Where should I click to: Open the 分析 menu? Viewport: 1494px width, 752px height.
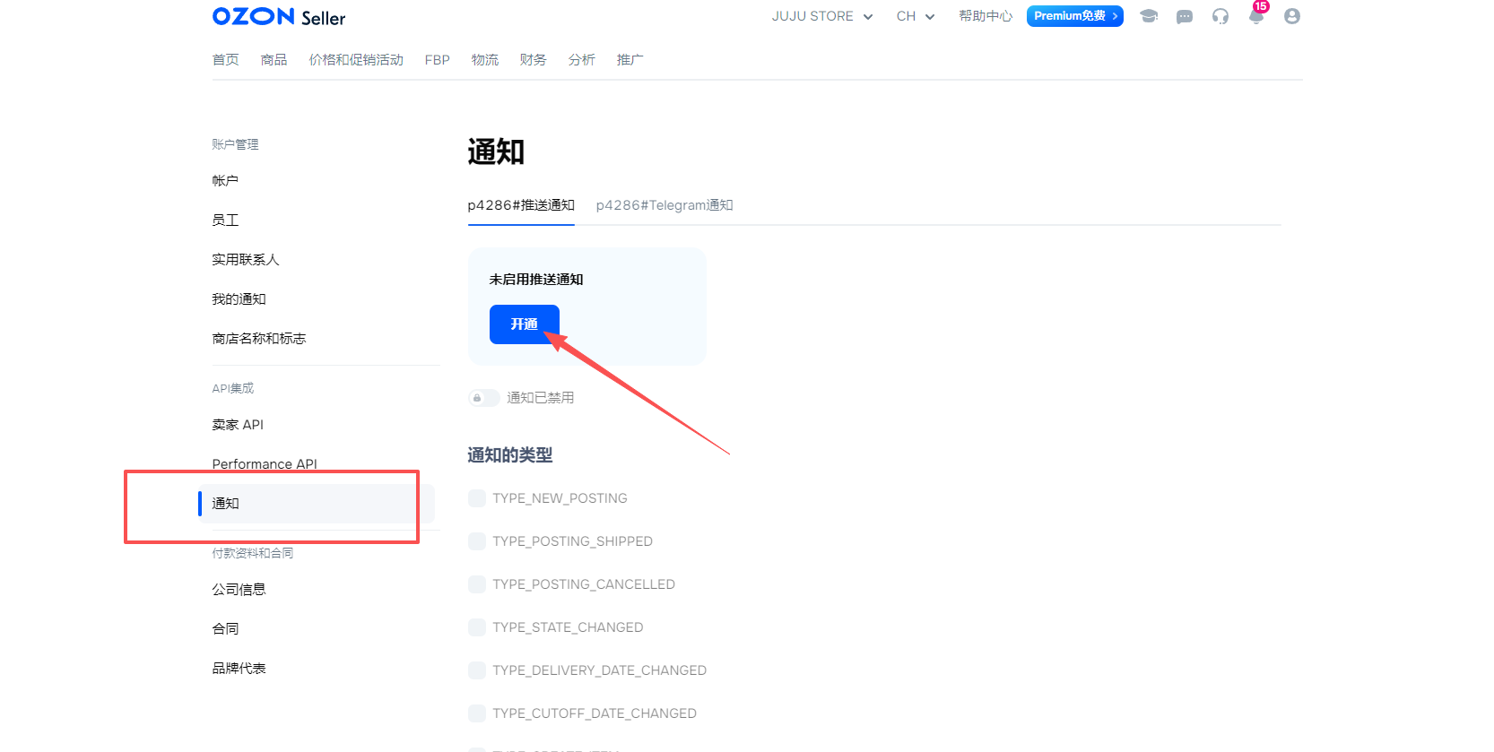point(582,60)
